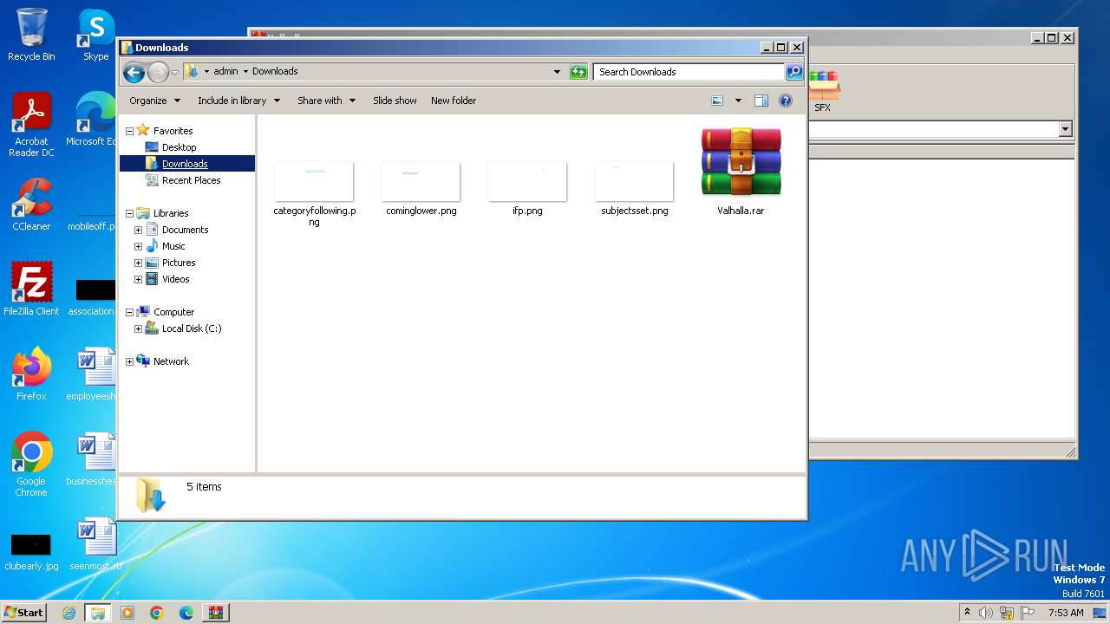Screen dimensions: 1110x624
Task: Launch Google Chrome desktop shortcut
Action: point(31,464)
